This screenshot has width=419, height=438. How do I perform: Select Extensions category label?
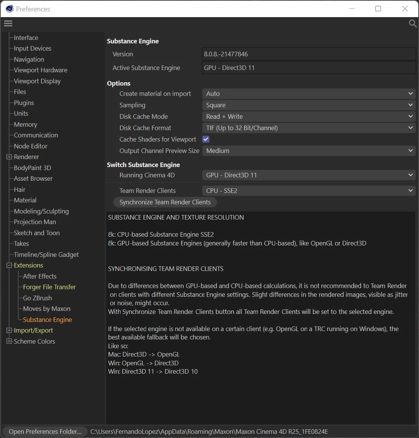pyautogui.click(x=29, y=265)
